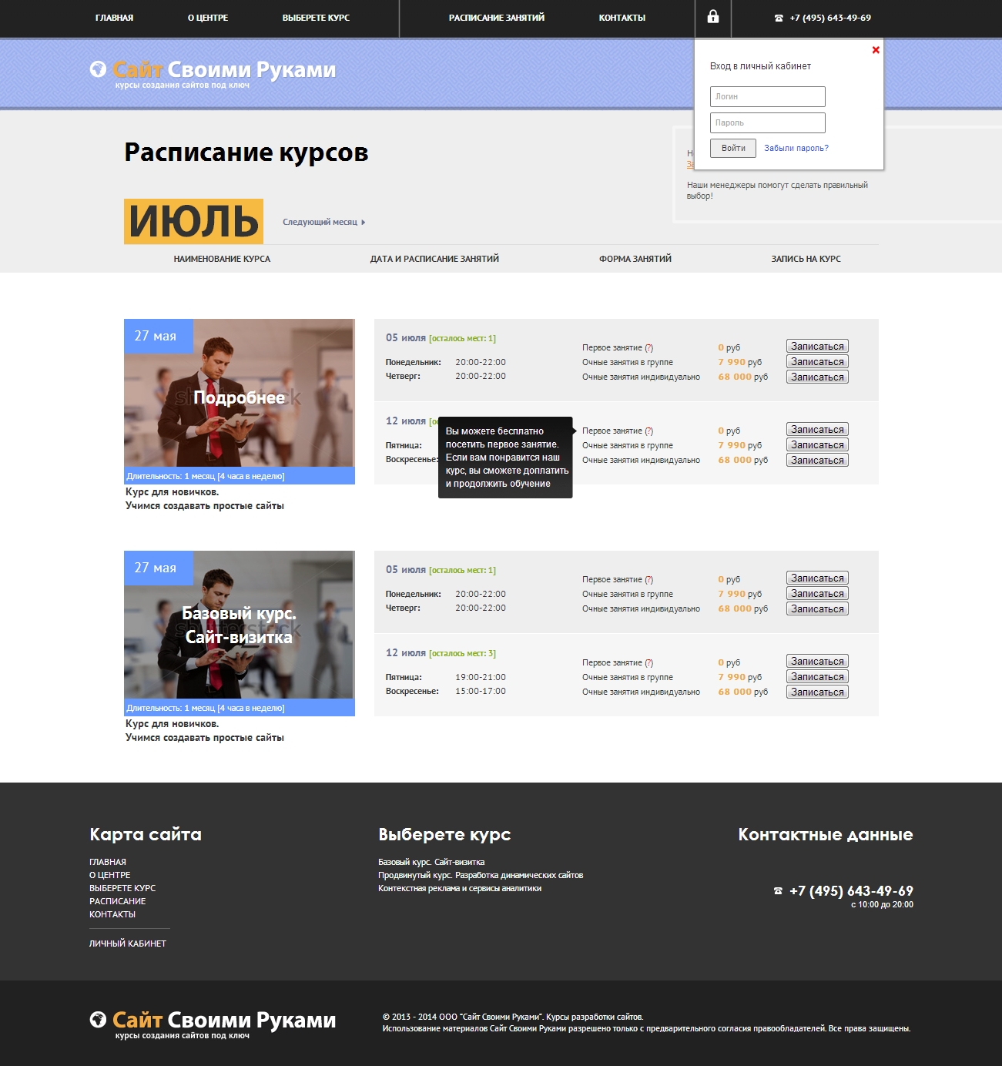
Task: Click the [осталось мест: 3] label in second course
Action: (x=462, y=654)
